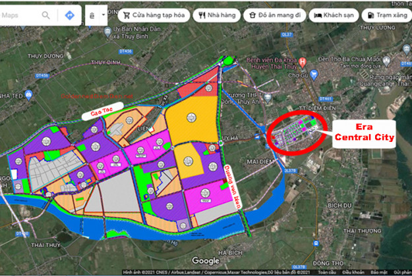The height and width of the screenshot is (276, 412).
Task: Select the Trạm xăng category chip
Action: tap(387, 15)
